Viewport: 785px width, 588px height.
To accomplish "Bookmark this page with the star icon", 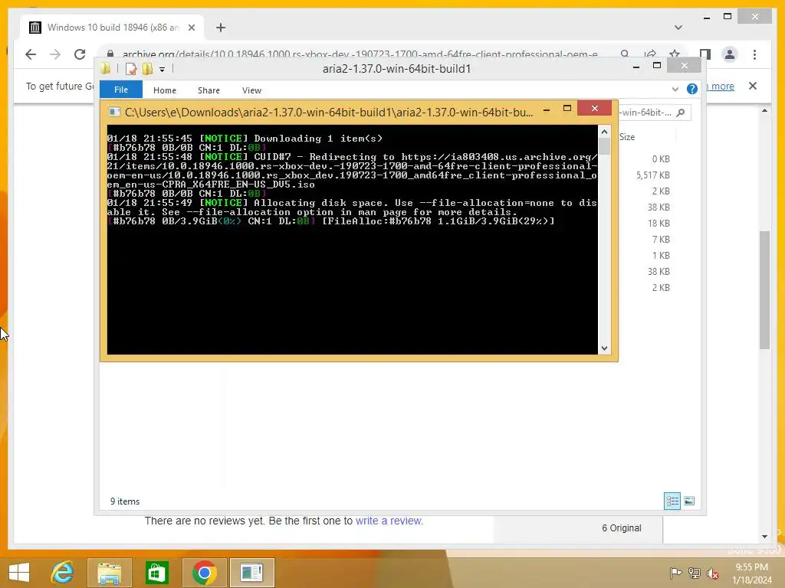I will [675, 54].
